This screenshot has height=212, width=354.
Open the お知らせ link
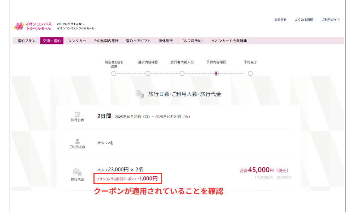tap(280, 19)
